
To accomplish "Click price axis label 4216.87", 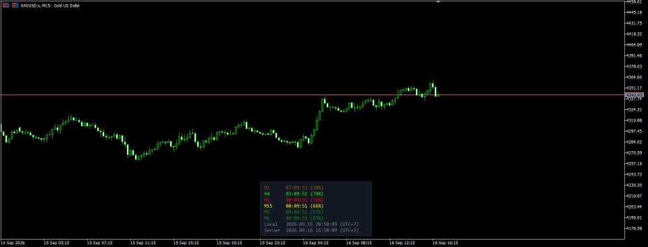I will click(x=634, y=196).
